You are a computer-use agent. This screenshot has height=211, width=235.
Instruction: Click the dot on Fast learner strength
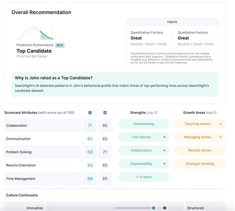click(165, 137)
